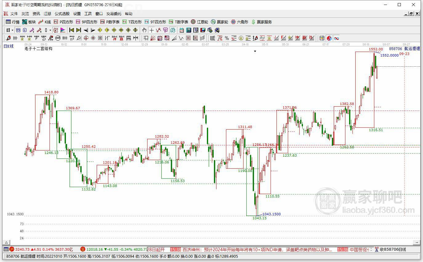Screen dimensions: 423x262
Task: Open the T四方形 tool
Action: point(132,22)
